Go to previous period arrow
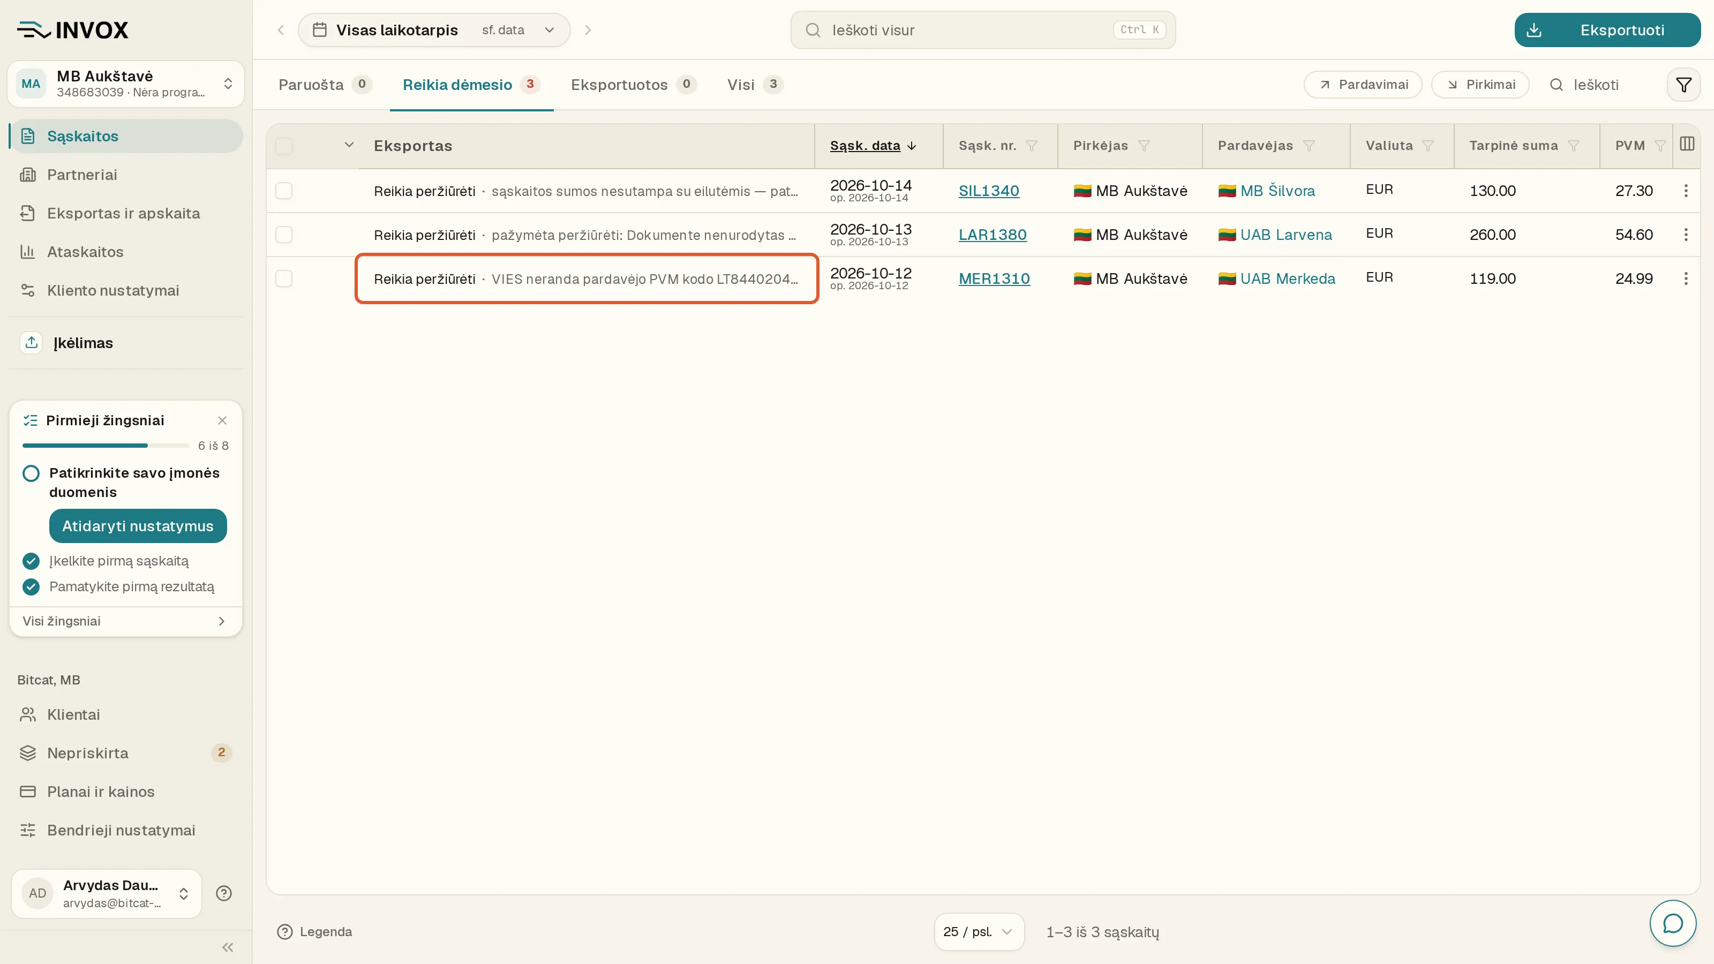The width and height of the screenshot is (1714, 964). tap(281, 30)
